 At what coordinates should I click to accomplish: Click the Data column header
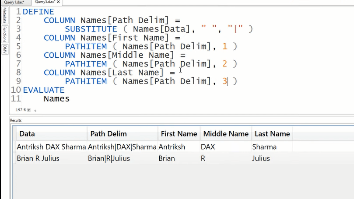(52, 134)
